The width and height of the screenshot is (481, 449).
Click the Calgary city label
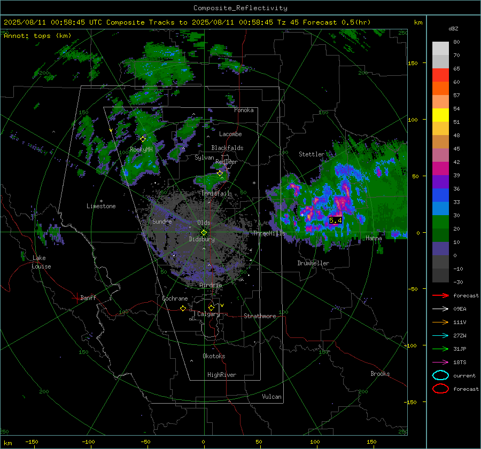(208, 314)
